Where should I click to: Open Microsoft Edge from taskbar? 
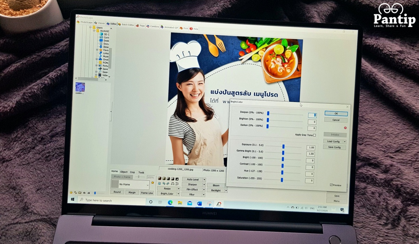tap(170, 203)
